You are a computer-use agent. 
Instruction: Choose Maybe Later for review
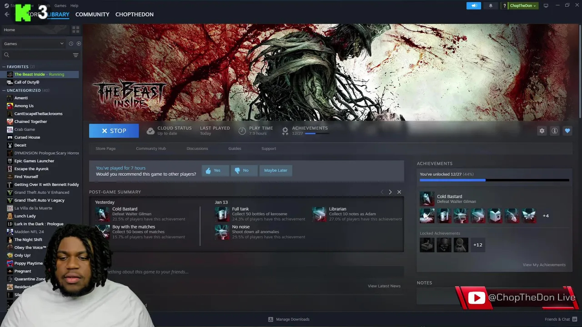pos(276,170)
